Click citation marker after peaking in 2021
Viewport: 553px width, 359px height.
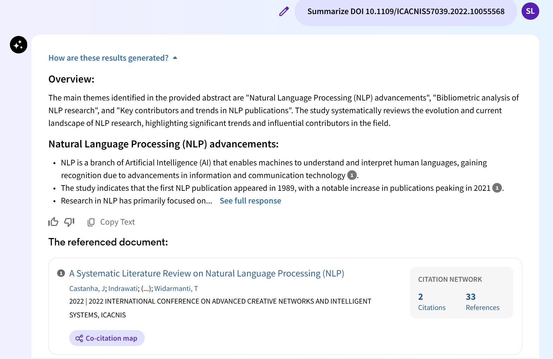(x=497, y=188)
